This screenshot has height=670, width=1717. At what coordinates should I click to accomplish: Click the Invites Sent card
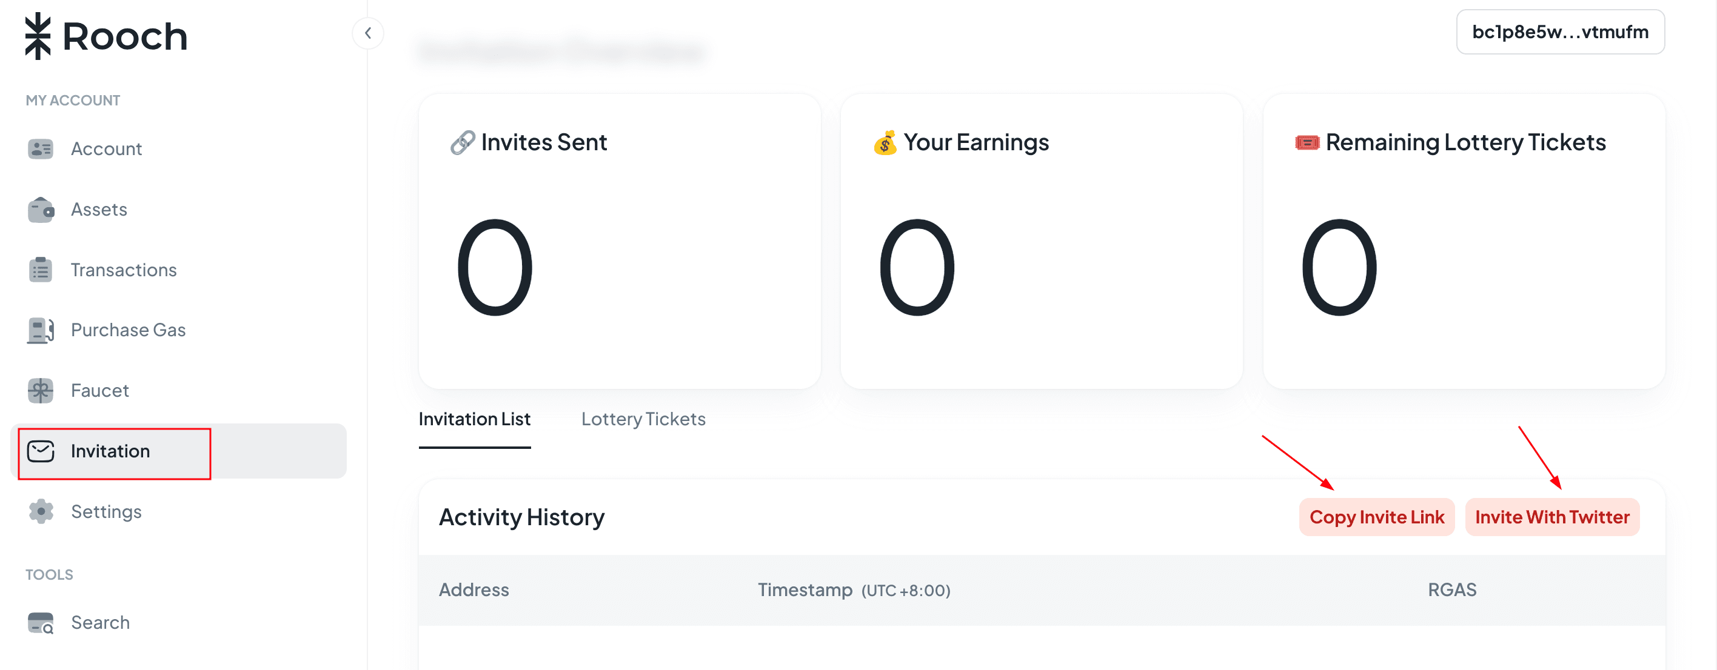(619, 241)
